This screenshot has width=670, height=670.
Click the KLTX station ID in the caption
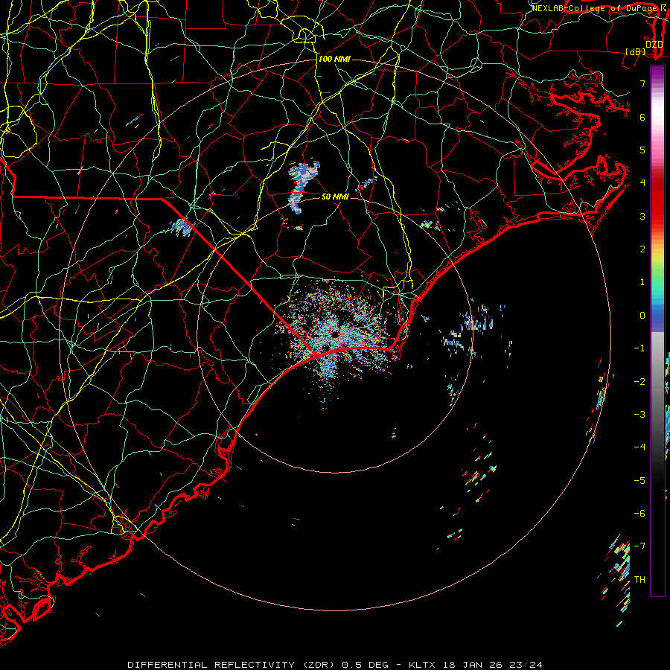pos(422,665)
